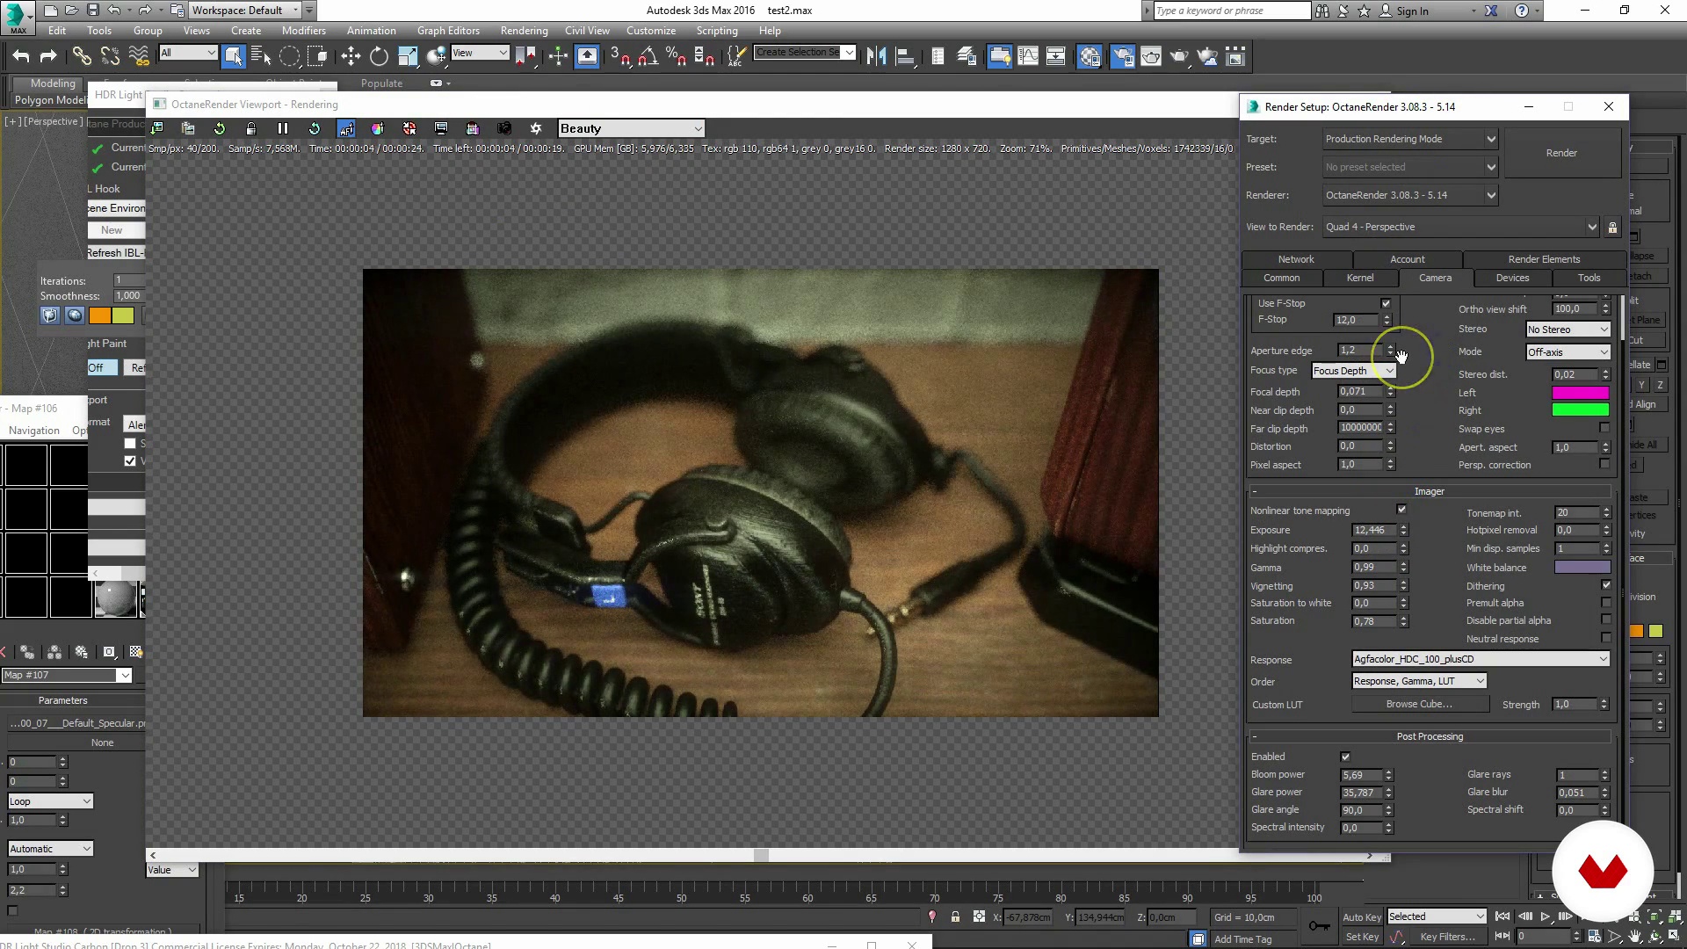This screenshot has height=949, width=1687.
Task: Click the Selection Lock toggle in status bar
Action: [x=955, y=916]
